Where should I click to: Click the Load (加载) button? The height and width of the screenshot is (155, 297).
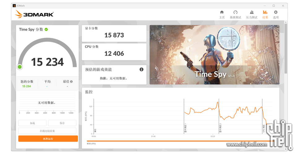click(32, 123)
